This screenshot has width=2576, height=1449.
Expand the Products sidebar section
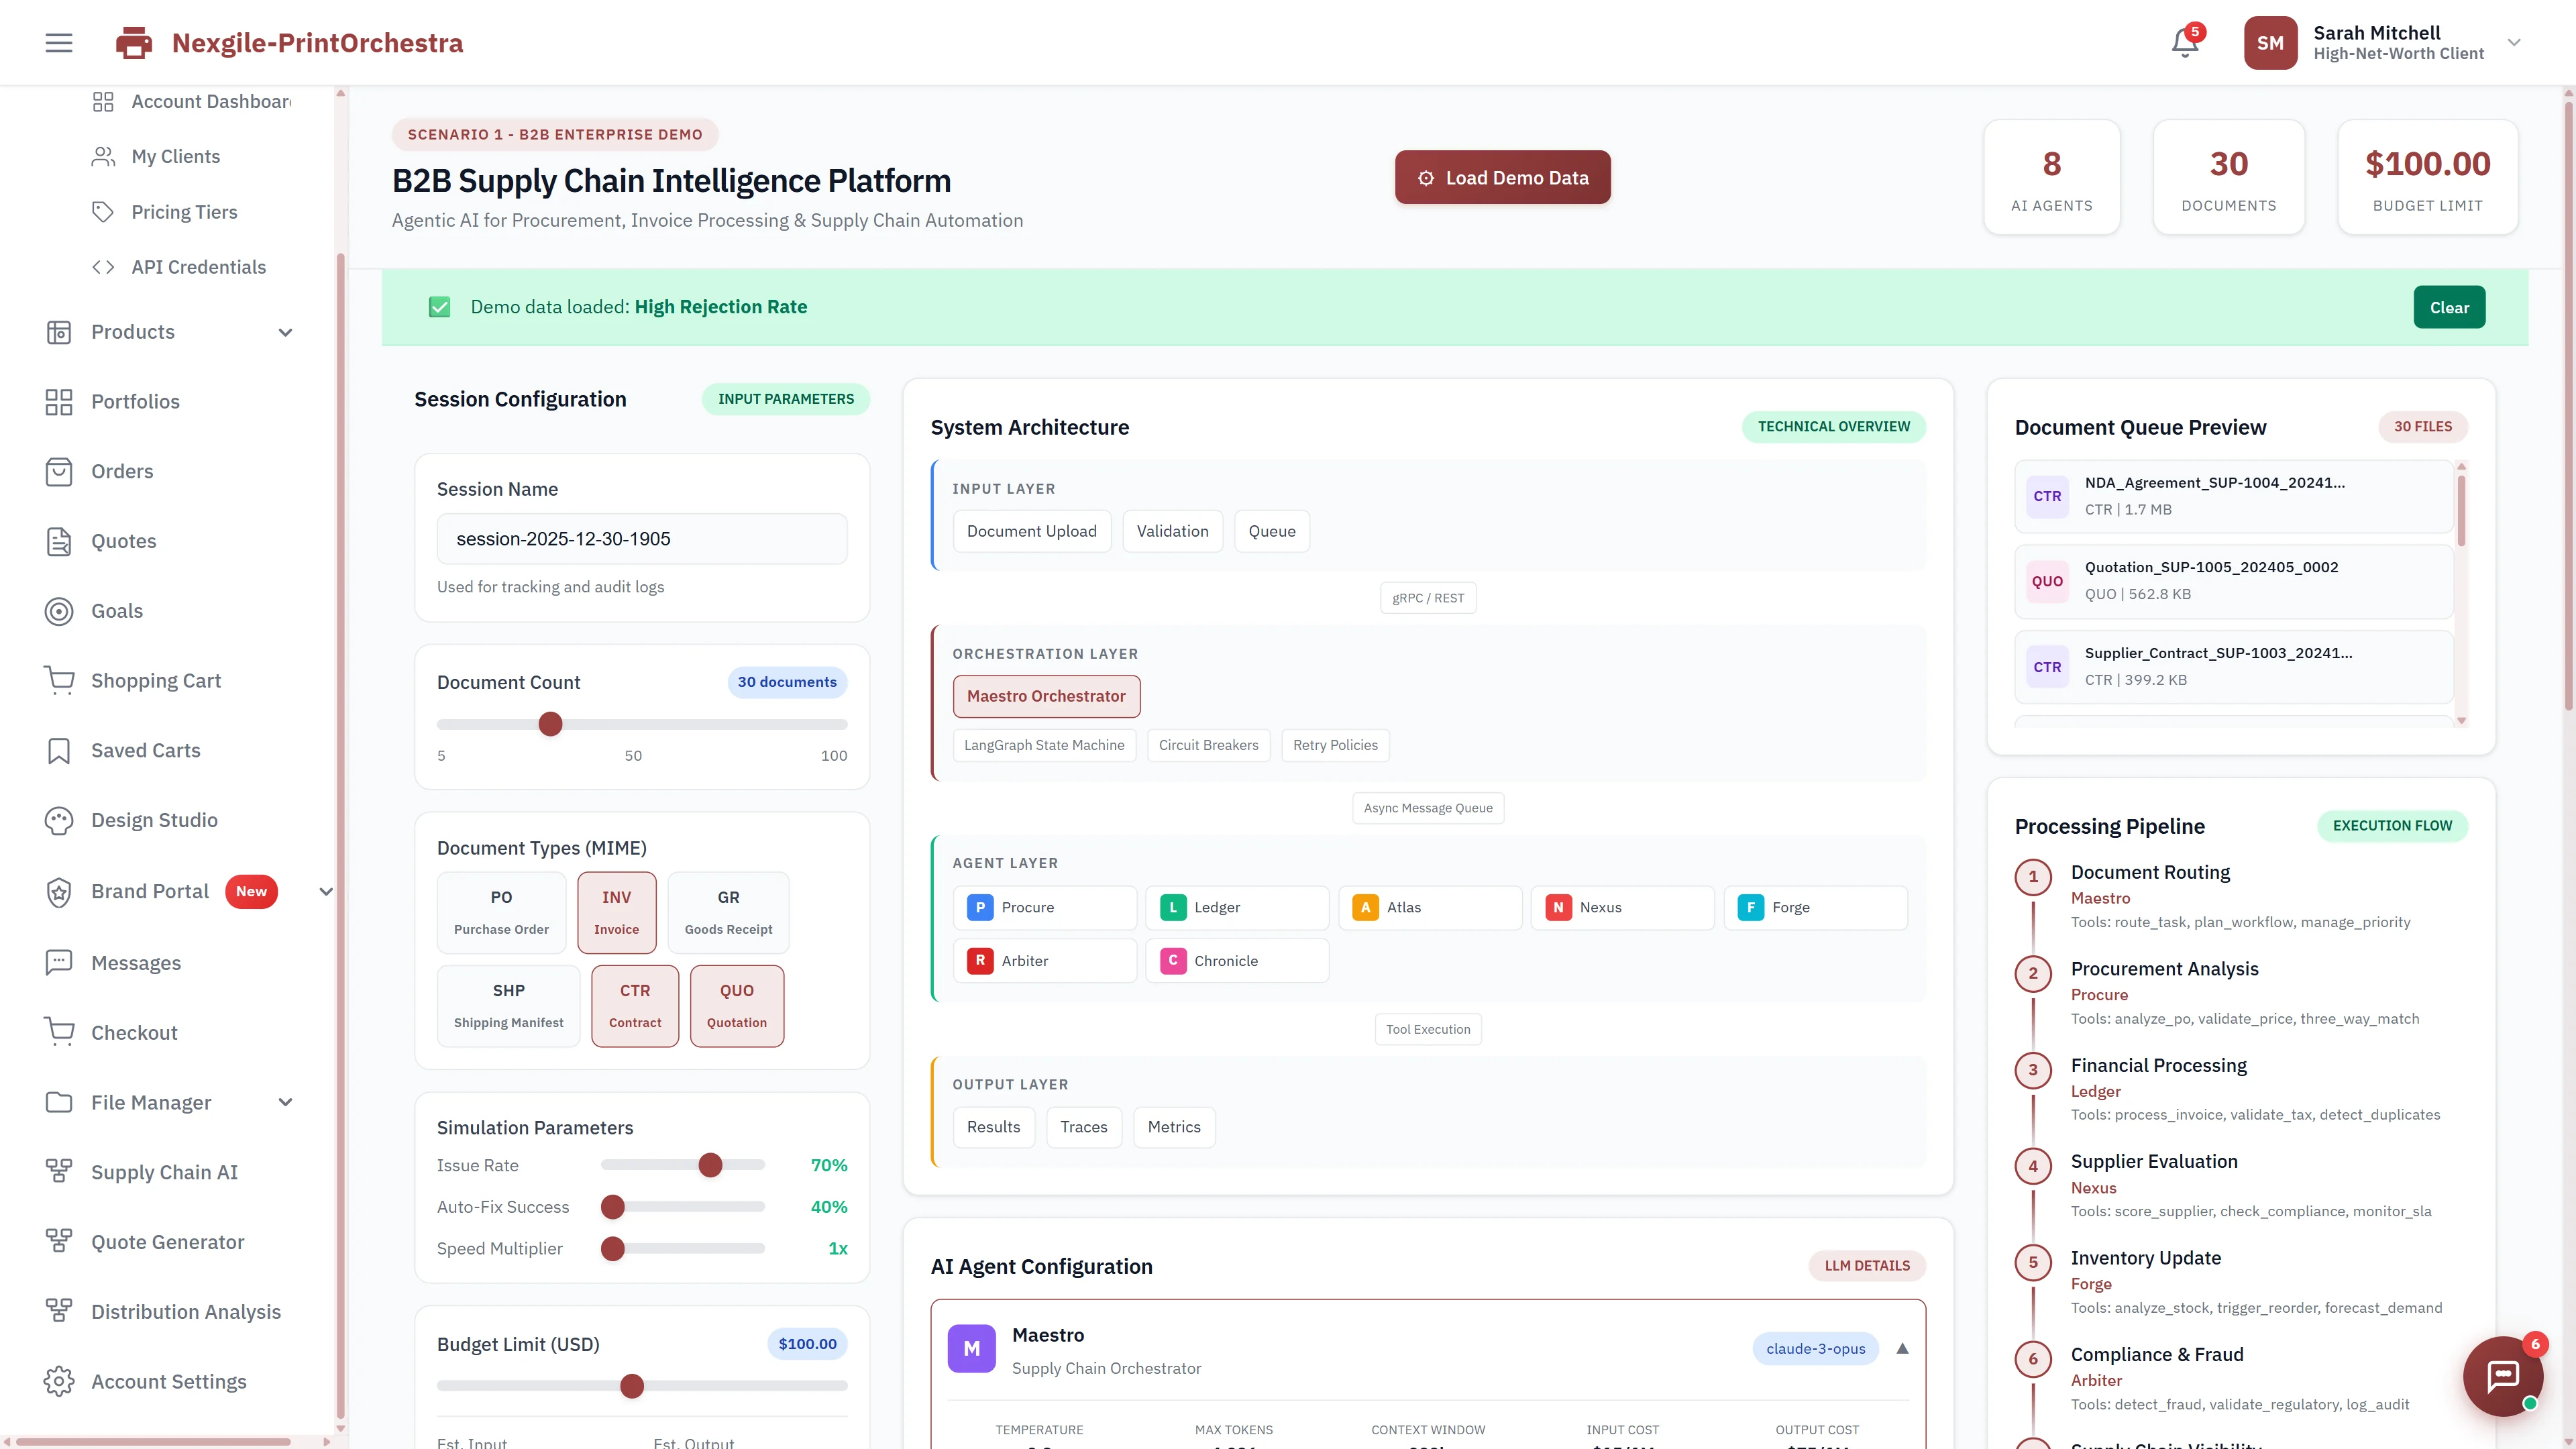(286, 331)
